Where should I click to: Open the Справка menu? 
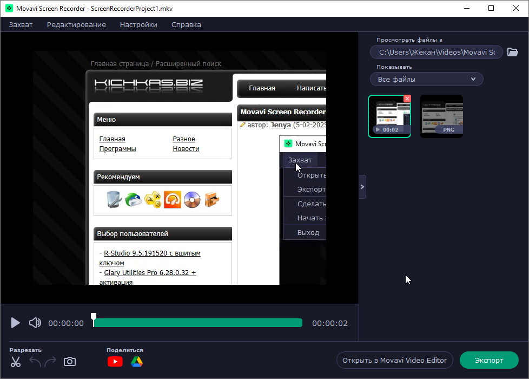pyautogui.click(x=186, y=25)
